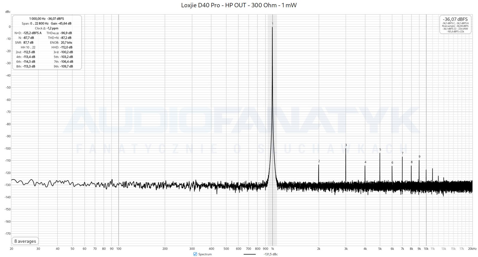Click the "8 averages" indicator box
The image size is (478, 257).
[x=25, y=241]
